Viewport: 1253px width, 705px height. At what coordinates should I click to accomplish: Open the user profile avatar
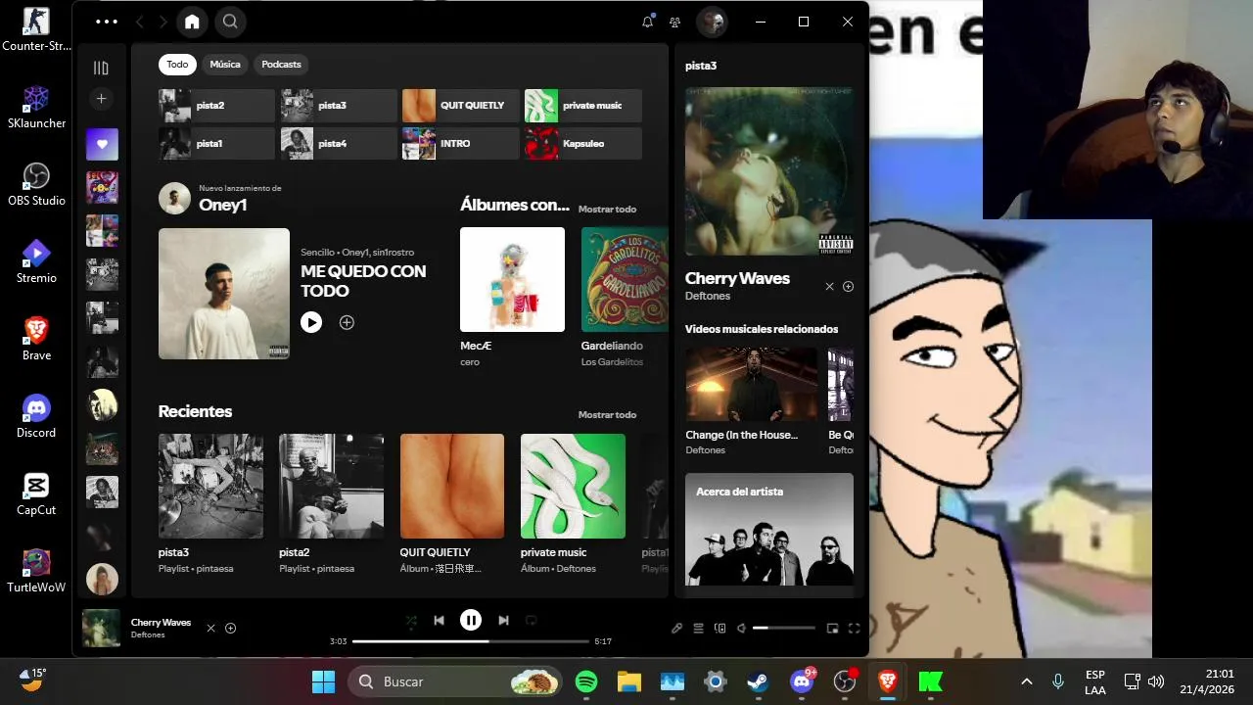pyautogui.click(x=712, y=22)
